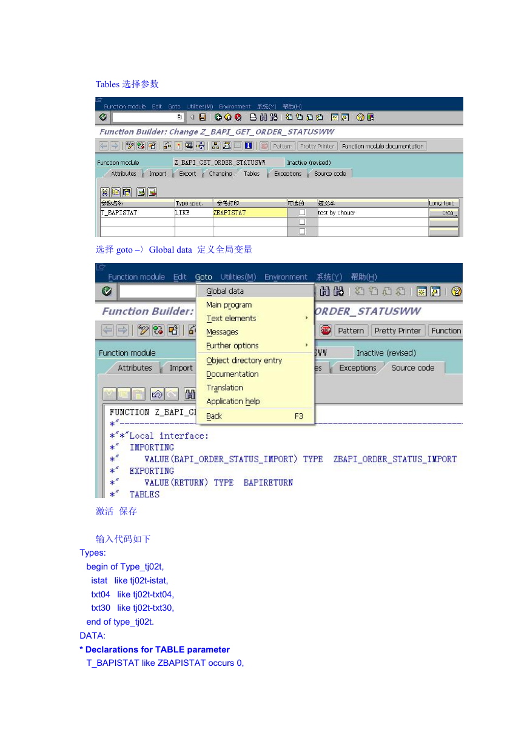Screen dimensions: 527x744
Task: Click Crea.. long text button for T_BAPISTAT
Action: click(x=444, y=213)
